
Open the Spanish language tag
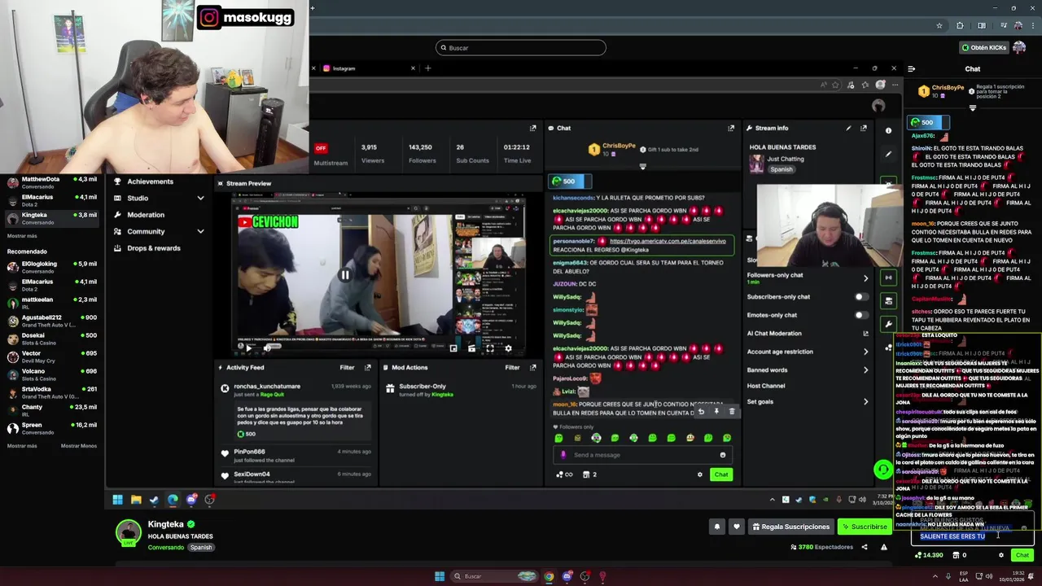201,547
